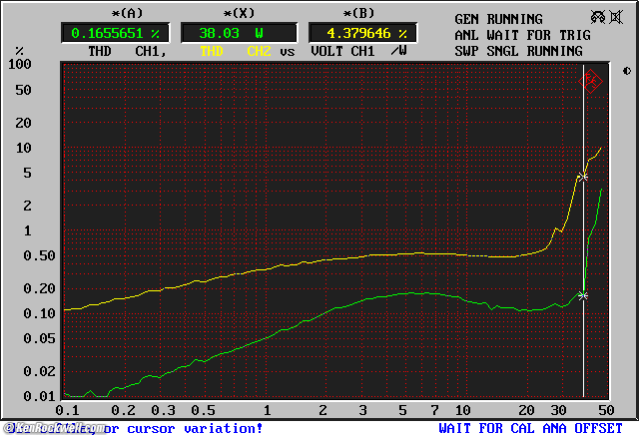Click the 0.5 watt x-axis label
The height and width of the screenshot is (435, 639).
pyautogui.click(x=204, y=410)
